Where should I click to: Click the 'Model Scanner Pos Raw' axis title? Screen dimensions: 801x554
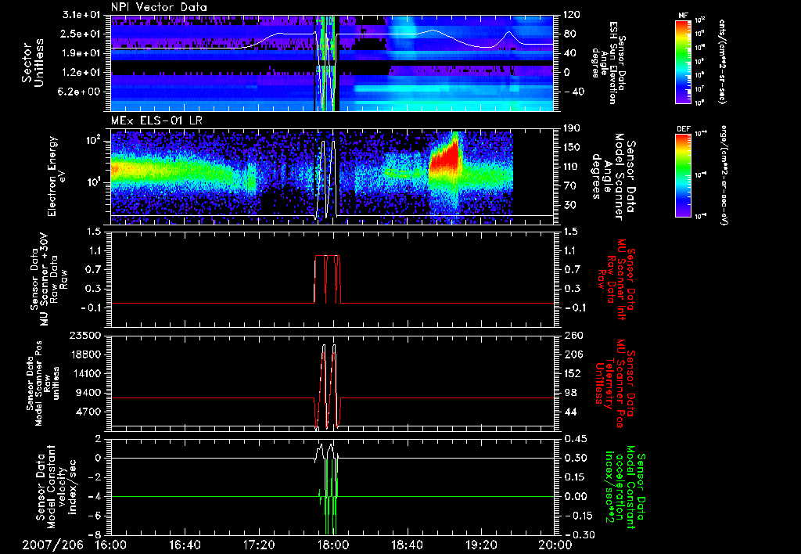tap(43, 383)
